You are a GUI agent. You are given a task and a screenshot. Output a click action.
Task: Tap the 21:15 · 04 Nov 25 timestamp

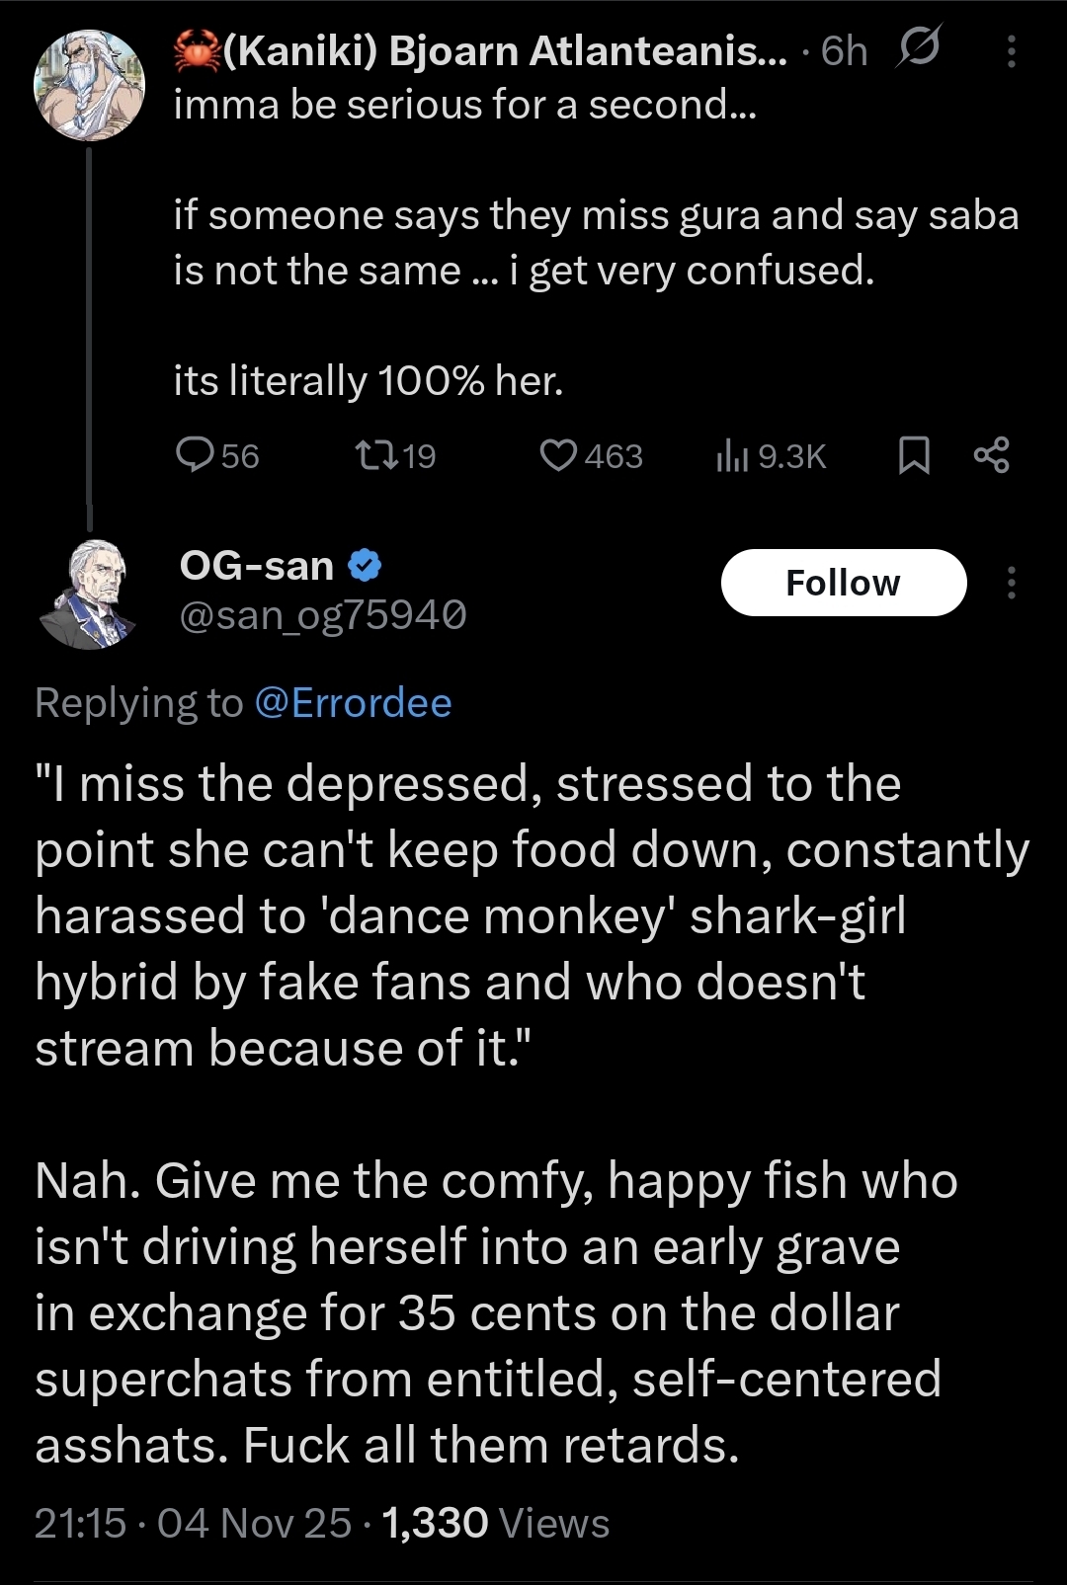point(193,1523)
